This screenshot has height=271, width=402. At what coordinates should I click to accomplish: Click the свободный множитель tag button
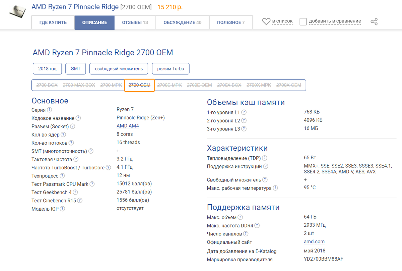119,68
